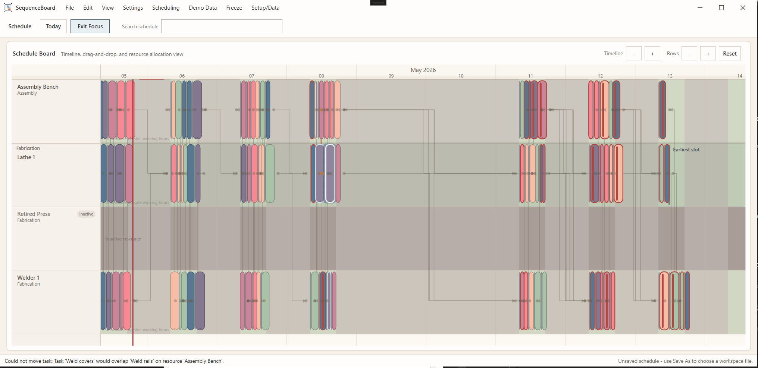Click the Inactive resource label
The width and height of the screenshot is (758, 368).
pyautogui.click(x=123, y=239)
